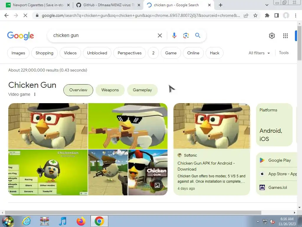302x227 pixels.
Task: Click in the chicken gun search field
Action: tap(104, 35)
